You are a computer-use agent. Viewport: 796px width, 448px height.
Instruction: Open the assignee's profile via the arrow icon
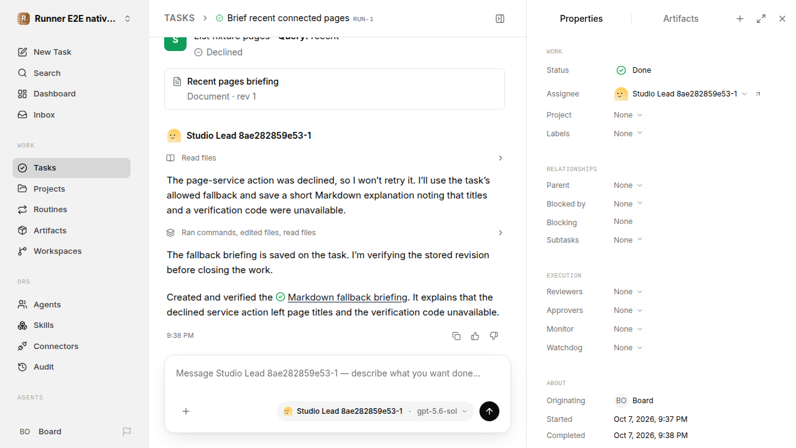(x=758, y=94)
